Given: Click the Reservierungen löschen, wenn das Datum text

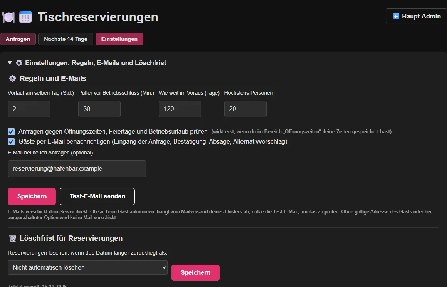Looking at the screenshot, I should [x=87, y=253].
